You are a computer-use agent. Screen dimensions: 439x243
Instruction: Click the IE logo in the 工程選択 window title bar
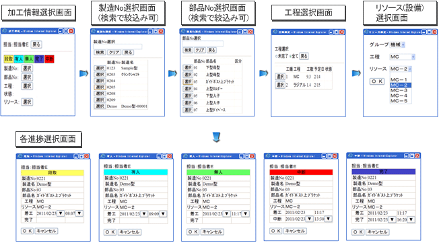tap(275, 32)
